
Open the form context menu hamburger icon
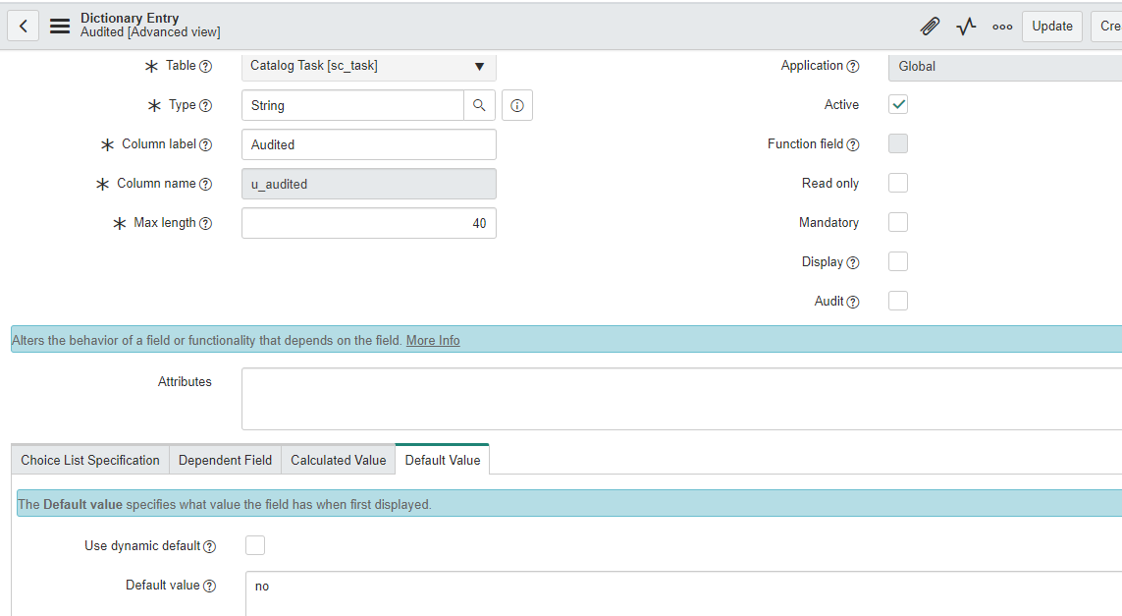(x=59, y=26)
